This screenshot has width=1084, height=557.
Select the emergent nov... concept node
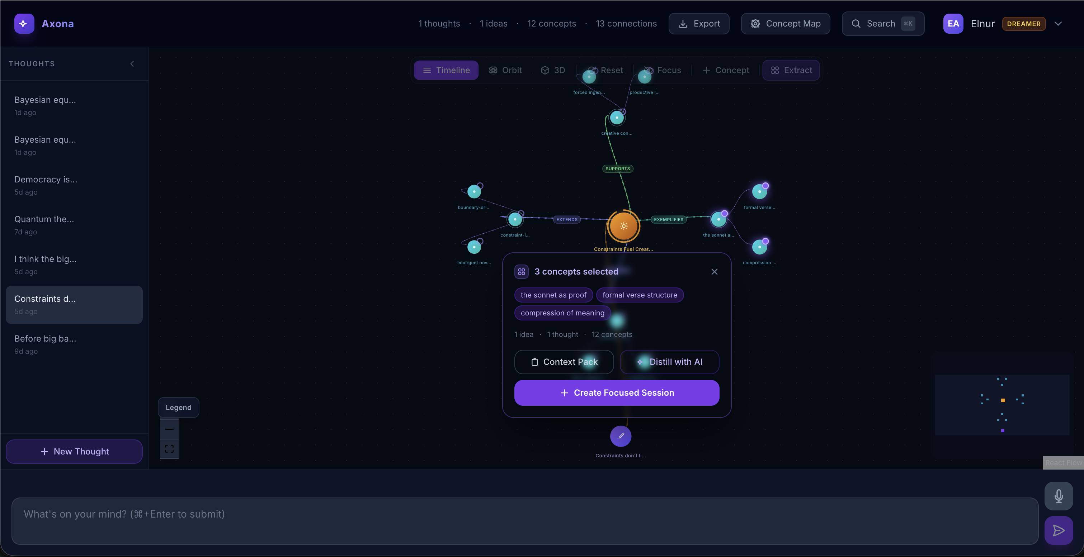coord(474,247)
